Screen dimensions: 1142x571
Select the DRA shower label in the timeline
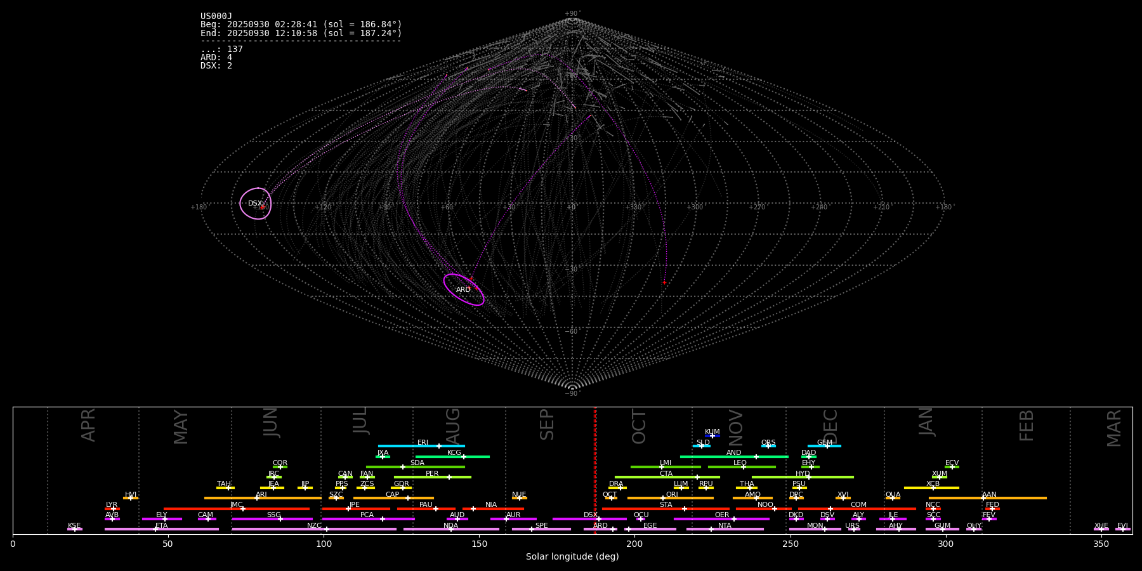616,484
